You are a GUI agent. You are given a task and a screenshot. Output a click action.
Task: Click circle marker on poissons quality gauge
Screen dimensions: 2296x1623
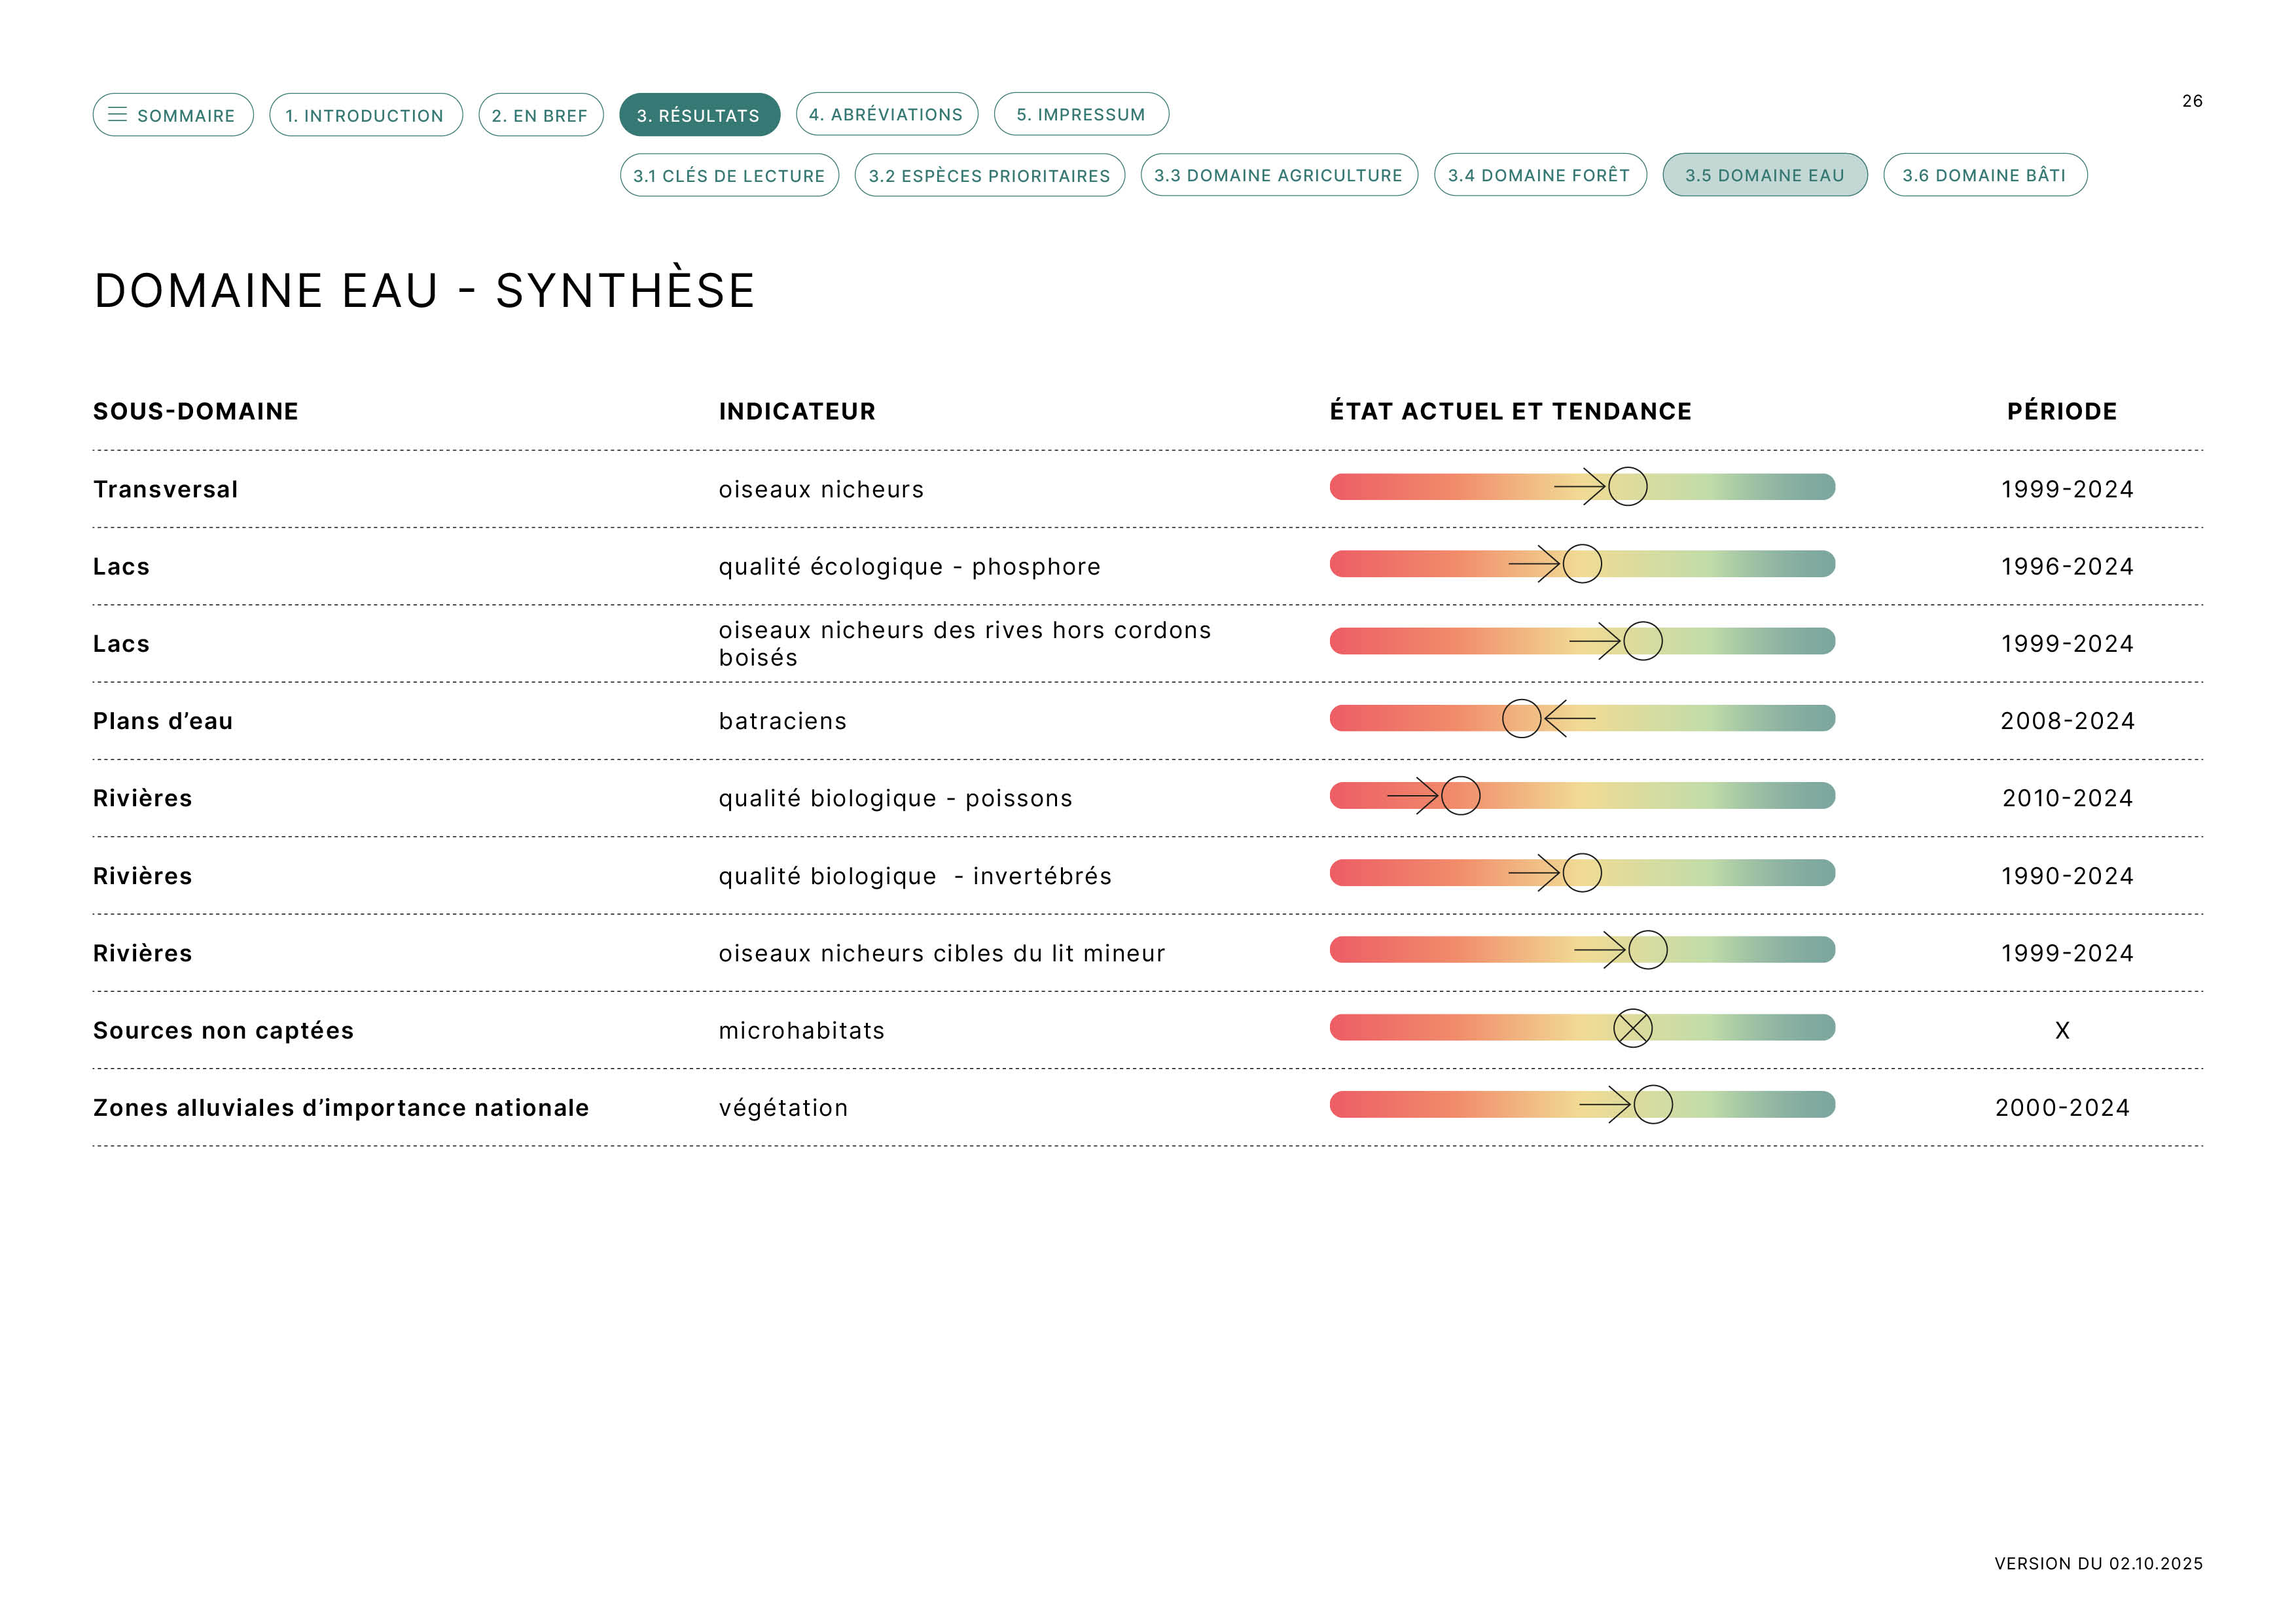coord(1460,796)
